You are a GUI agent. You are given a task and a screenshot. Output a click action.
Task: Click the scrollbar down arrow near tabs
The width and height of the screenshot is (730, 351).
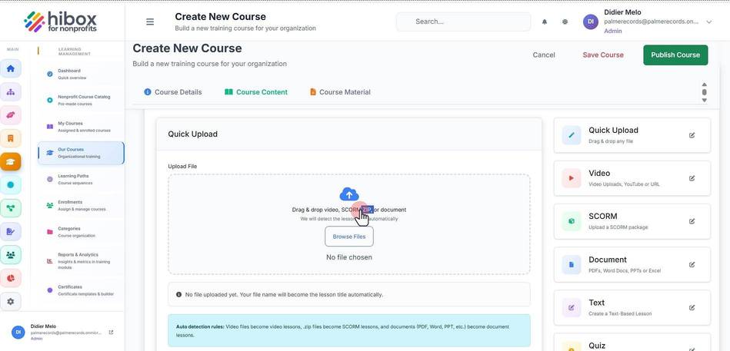pos(704,100)
